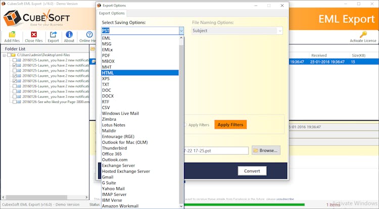
Task: Uncheck the first 20160126-Lauren 2 new notifications checkbox
Action: pyautogui.click(x=15, y=81)
